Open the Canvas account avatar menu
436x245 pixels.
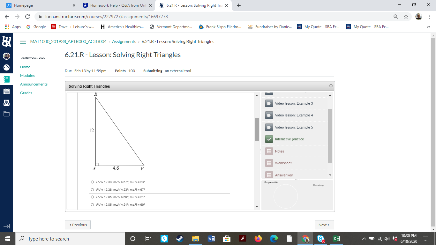[x=6, y=56]
